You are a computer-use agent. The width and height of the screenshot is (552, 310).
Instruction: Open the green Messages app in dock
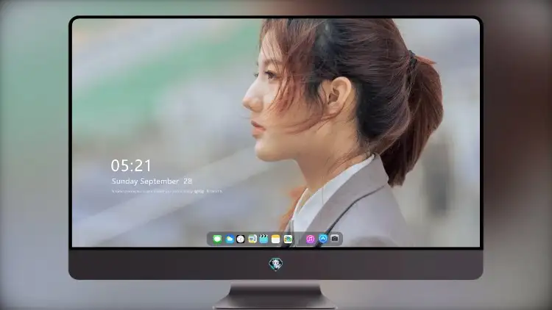217,239
